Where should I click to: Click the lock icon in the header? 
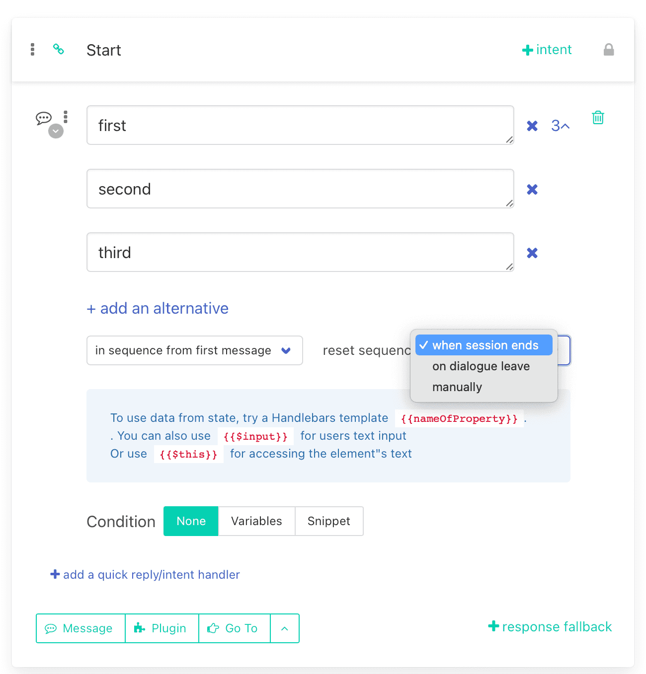609,50
